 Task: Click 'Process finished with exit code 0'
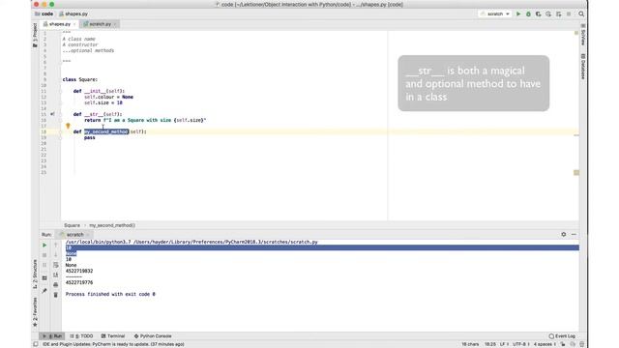coord(110,294)
